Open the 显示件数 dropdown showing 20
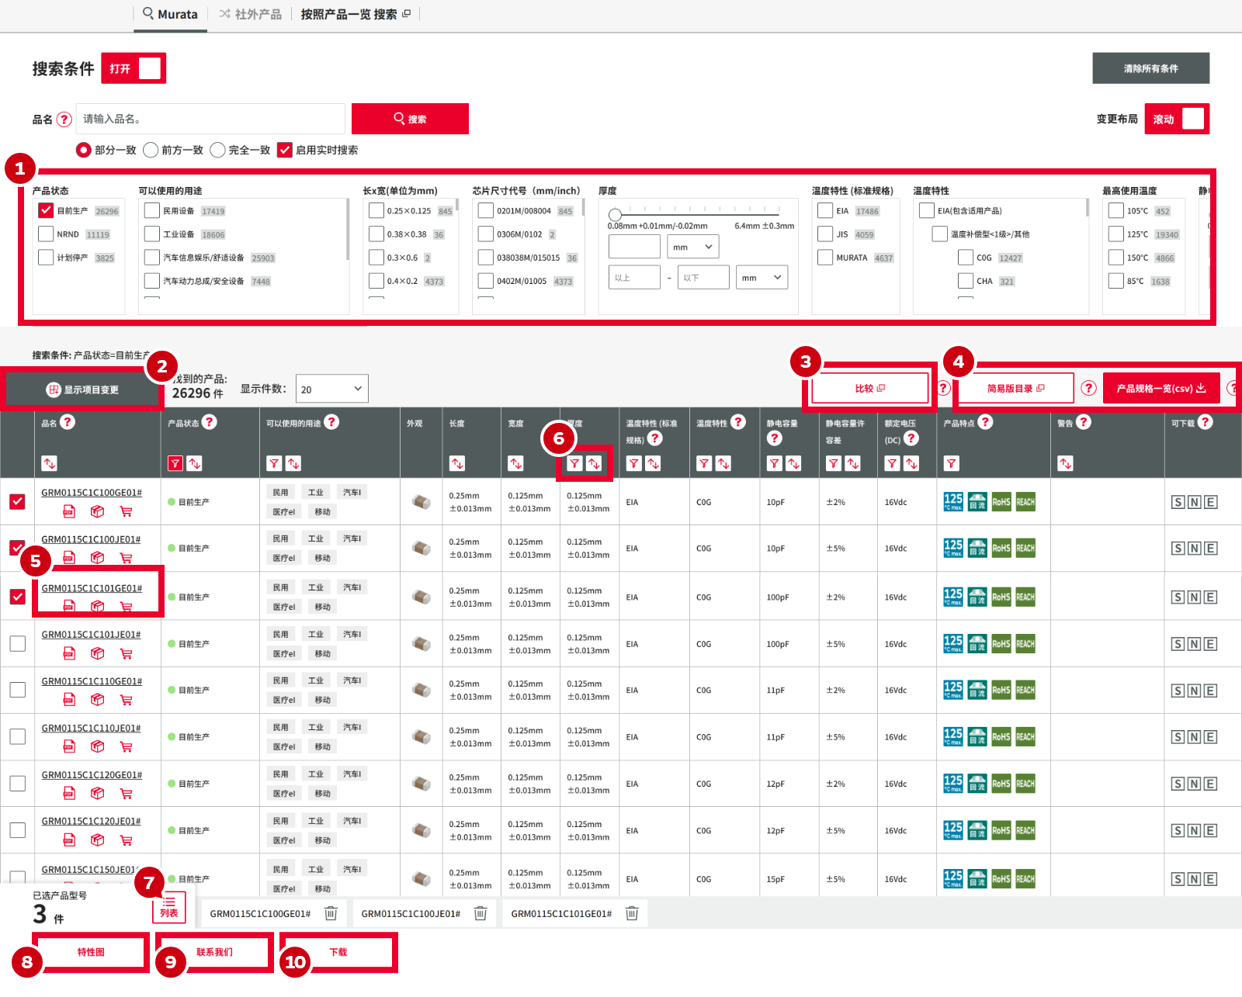1242x997 pixels. (x=333, y=389)
